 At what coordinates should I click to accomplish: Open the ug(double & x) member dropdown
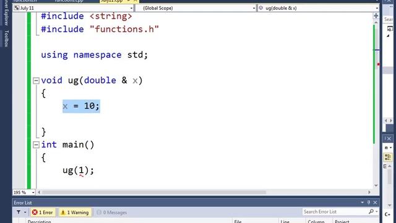point(377,8)
